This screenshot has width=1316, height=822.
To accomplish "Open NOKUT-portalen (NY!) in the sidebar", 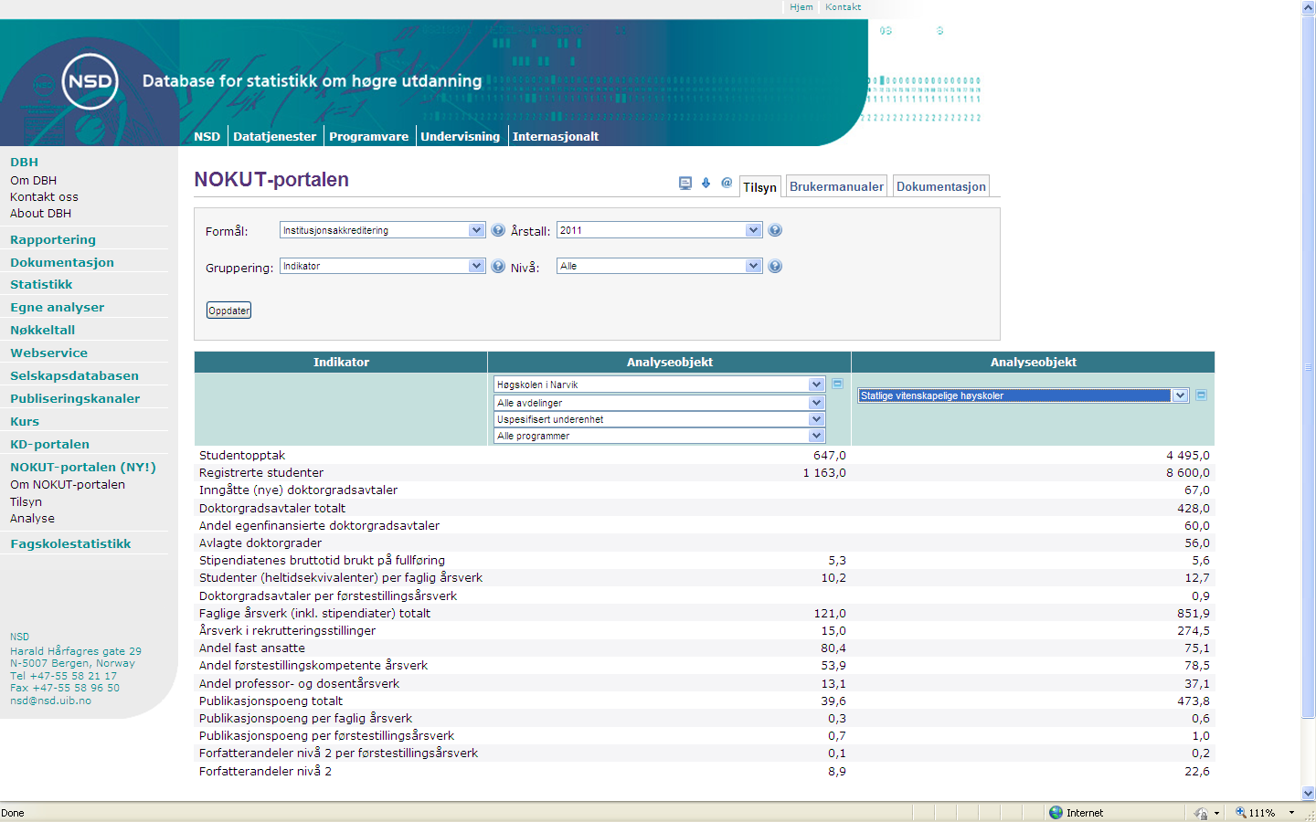I will click(83, 468).
